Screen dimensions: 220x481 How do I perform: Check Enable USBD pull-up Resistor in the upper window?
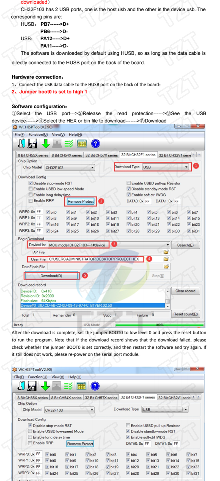(x=128, y=183)
